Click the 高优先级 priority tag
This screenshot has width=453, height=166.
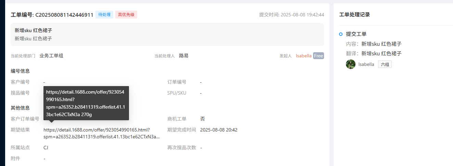click(x=126, y=15)
